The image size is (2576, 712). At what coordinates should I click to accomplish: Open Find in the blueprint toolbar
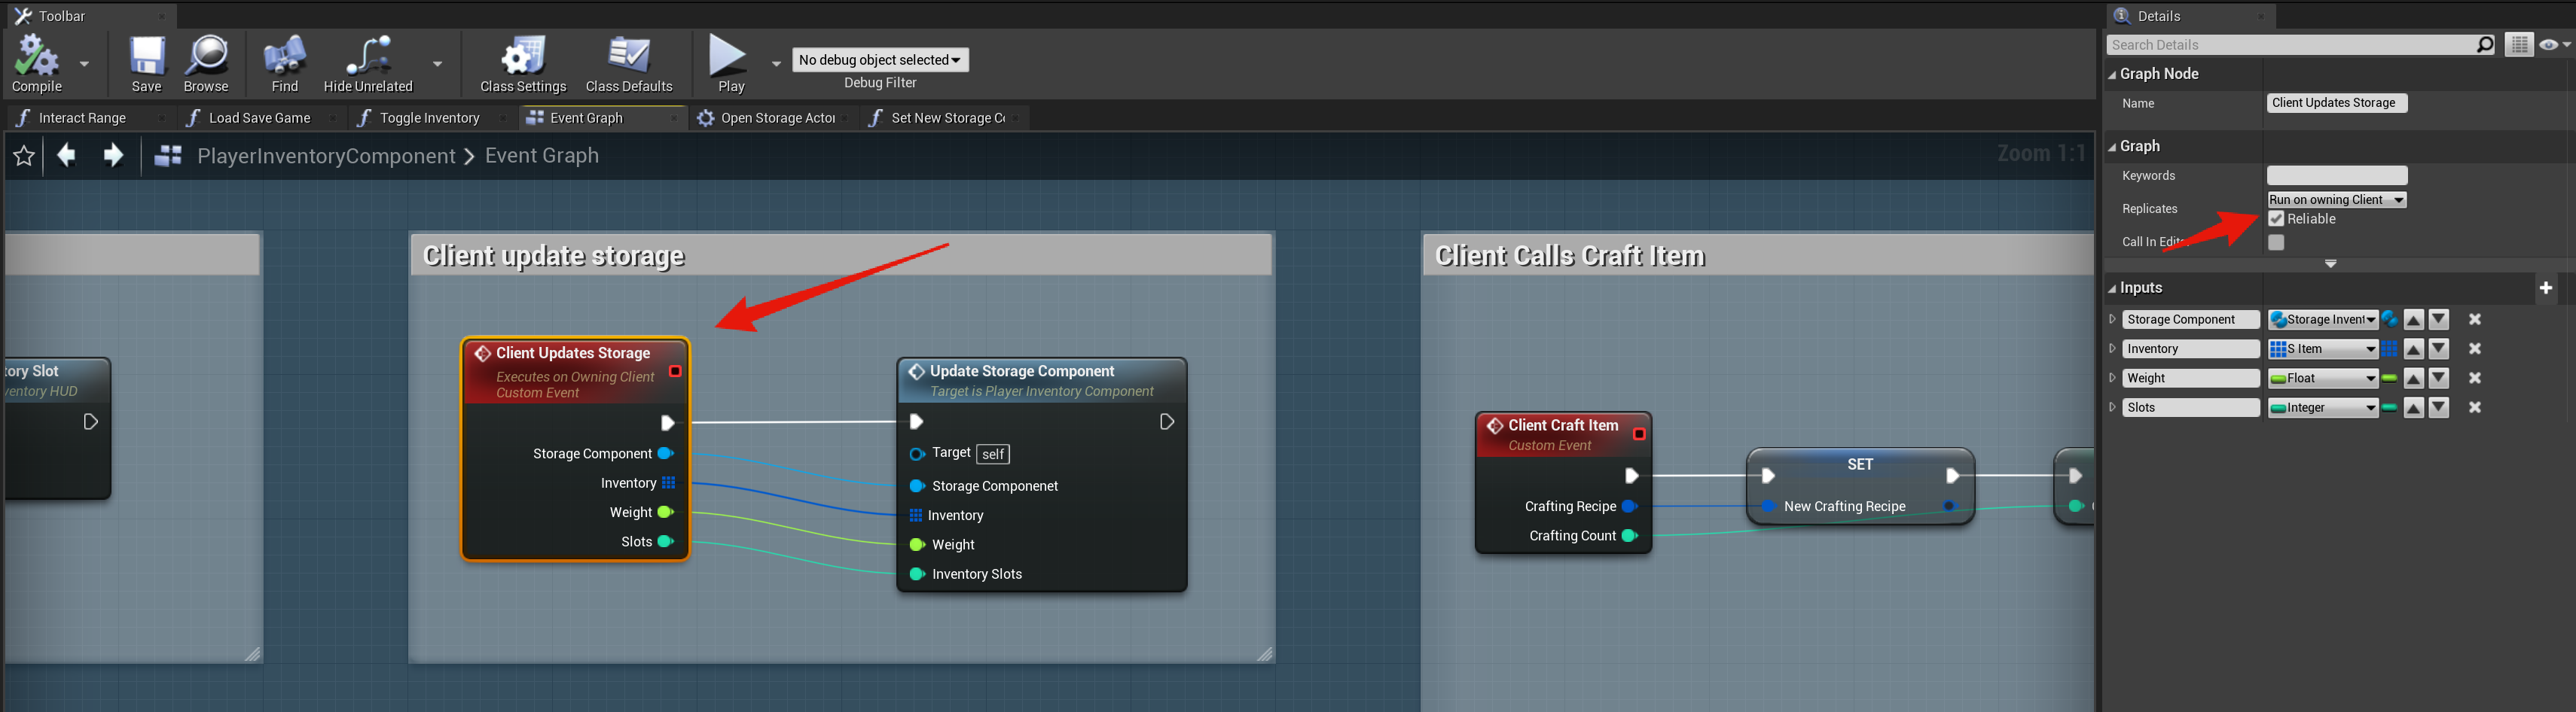(x=285, y=64)
